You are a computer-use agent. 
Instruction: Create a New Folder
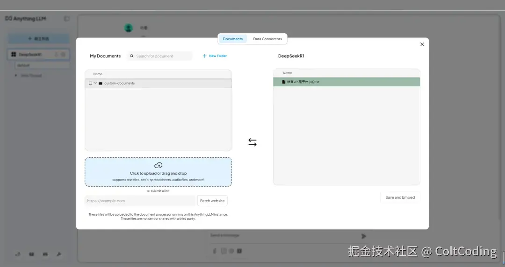click(x=215, y=56)
